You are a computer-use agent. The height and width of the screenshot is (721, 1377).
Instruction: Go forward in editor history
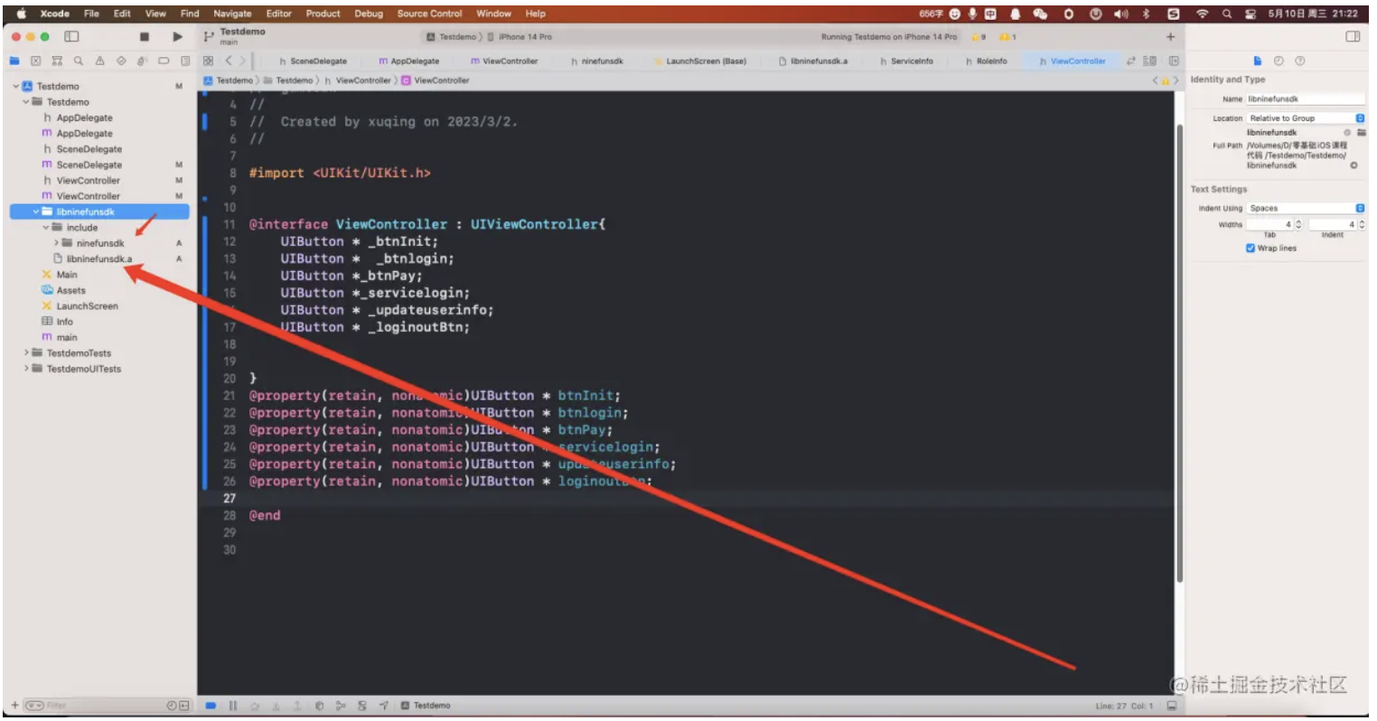(242, 61)
